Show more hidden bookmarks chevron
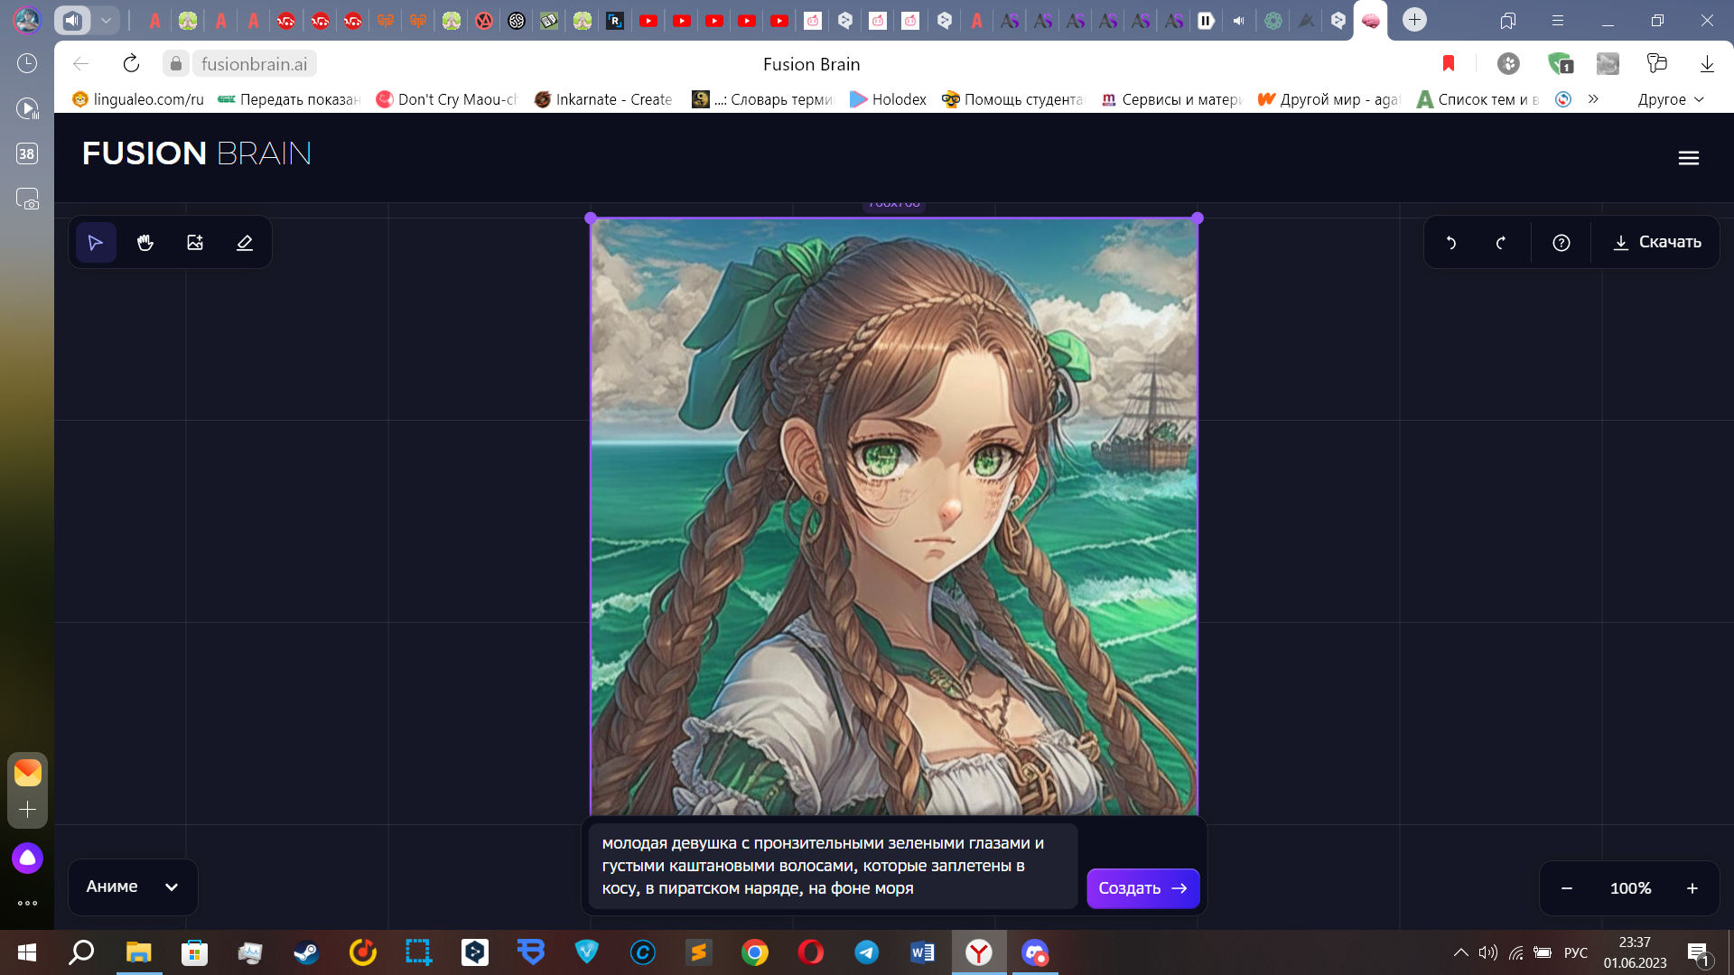Screen dimensions: 1734x975 1594,99
